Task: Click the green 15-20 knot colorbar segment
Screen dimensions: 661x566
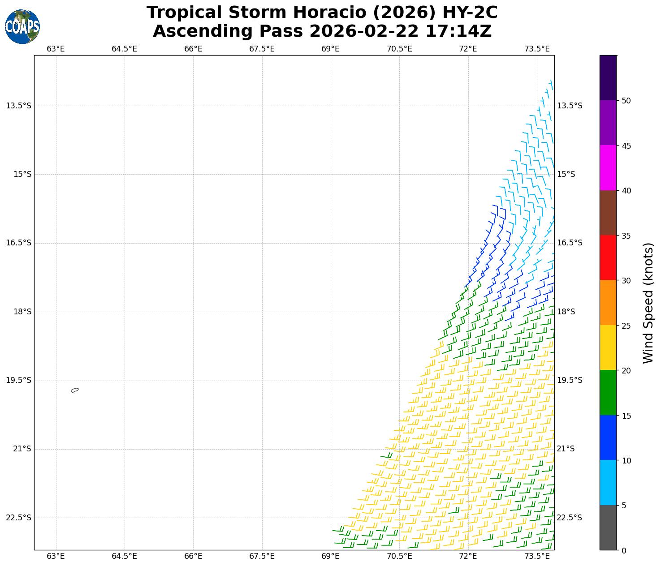Action: pos(608,393)
